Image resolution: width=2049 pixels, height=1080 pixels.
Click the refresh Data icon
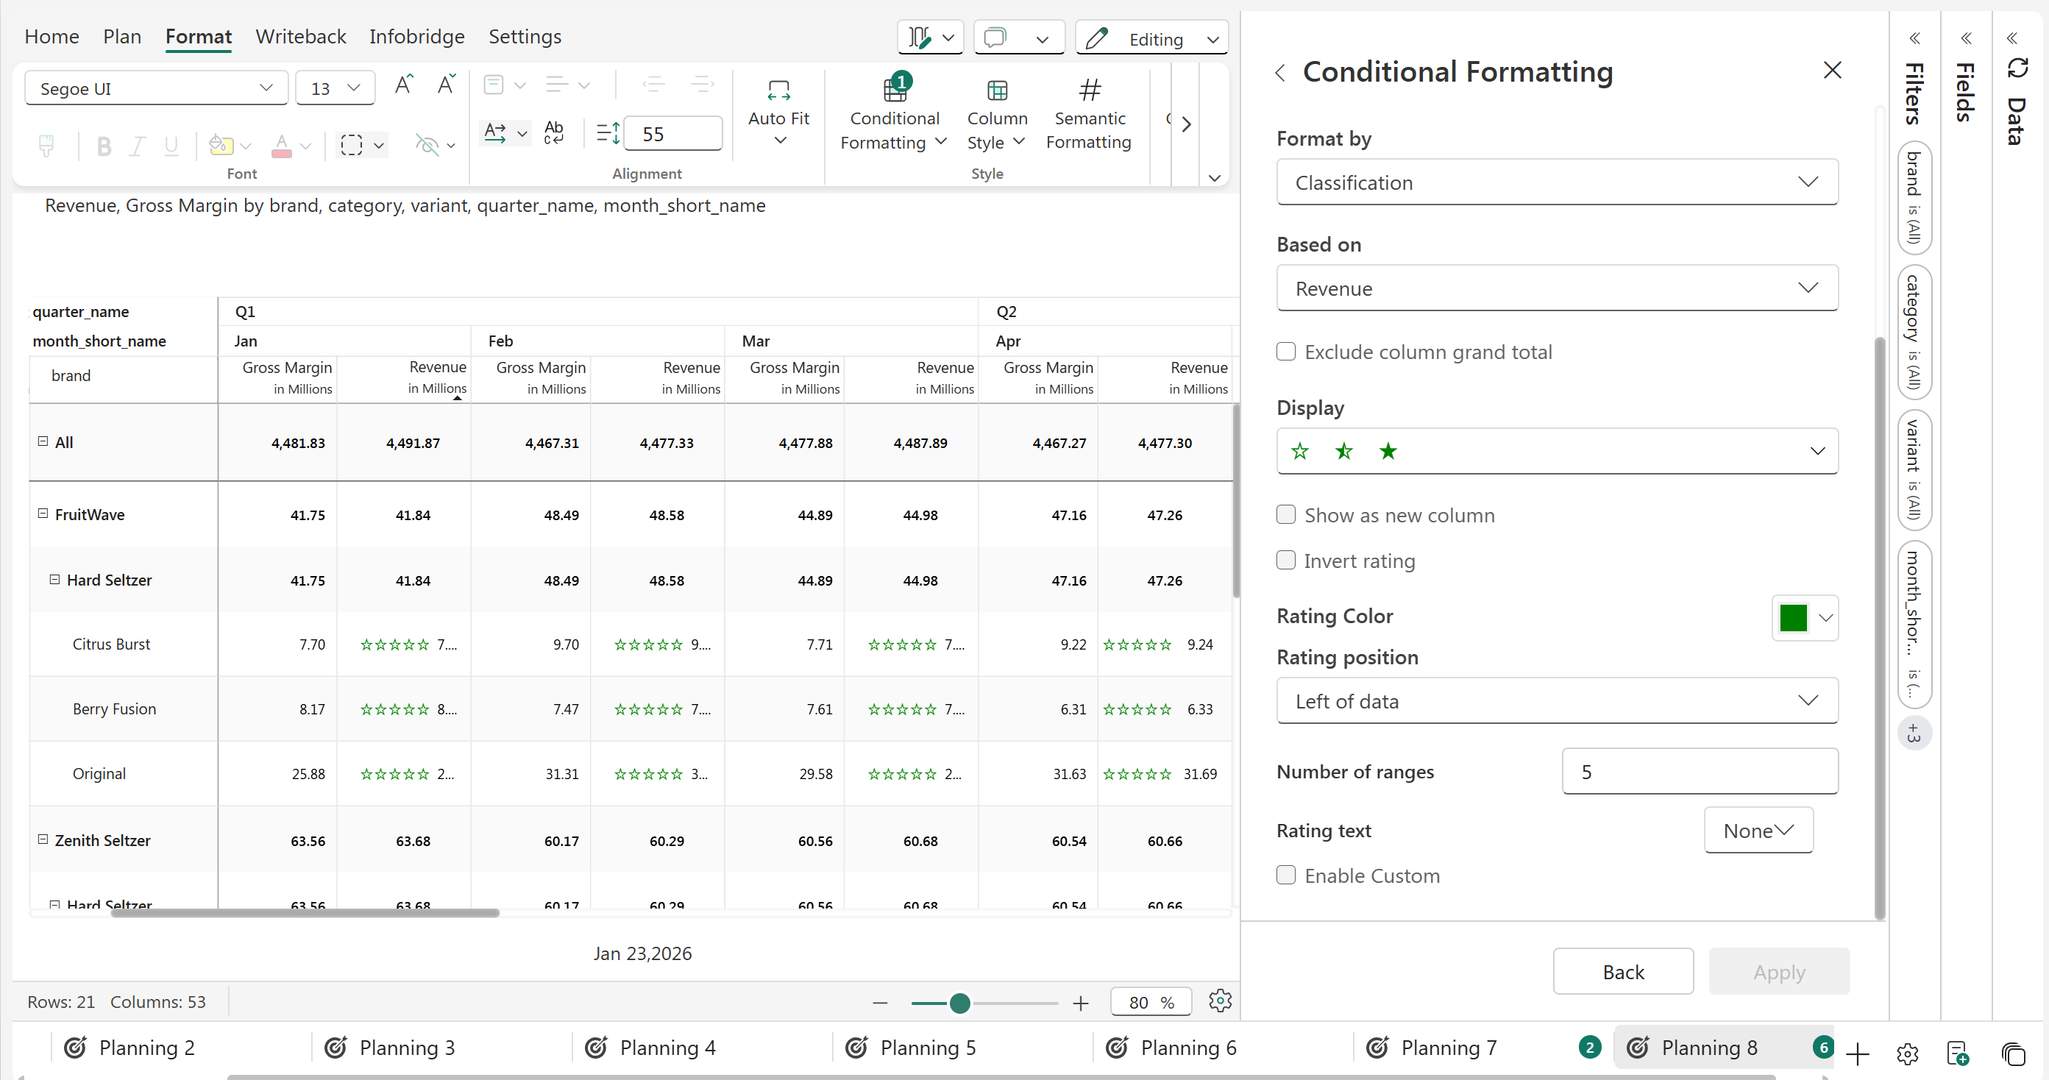[x=2017, y=68]
